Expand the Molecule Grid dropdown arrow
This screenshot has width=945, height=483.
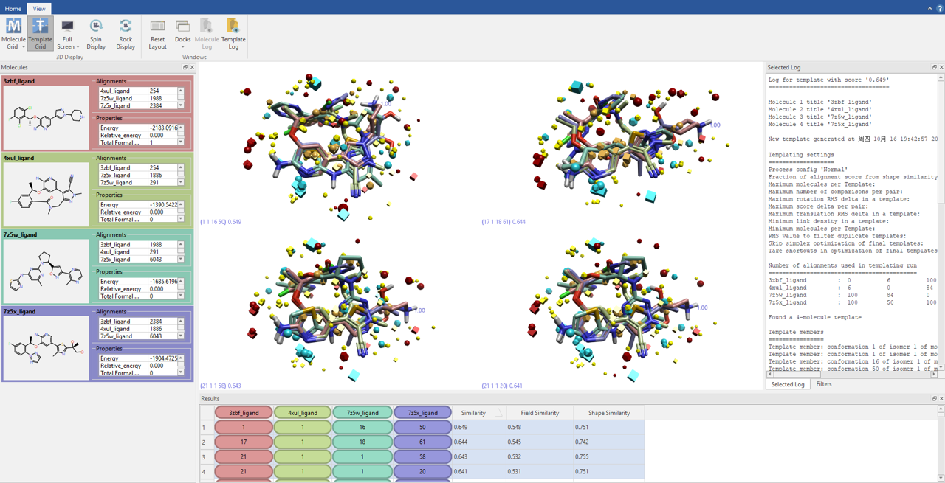[24, 47]
